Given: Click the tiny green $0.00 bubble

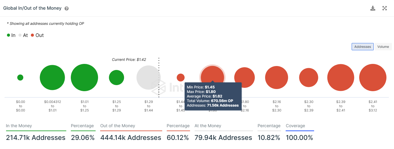Looking at the screenshot, I should (20, 78).
